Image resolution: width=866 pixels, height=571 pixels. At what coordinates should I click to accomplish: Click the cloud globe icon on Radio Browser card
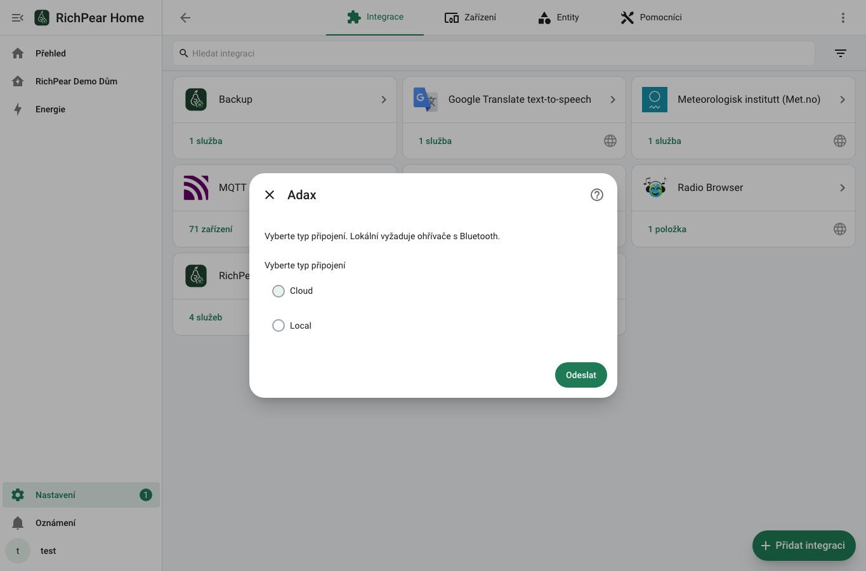coord(840,229)
